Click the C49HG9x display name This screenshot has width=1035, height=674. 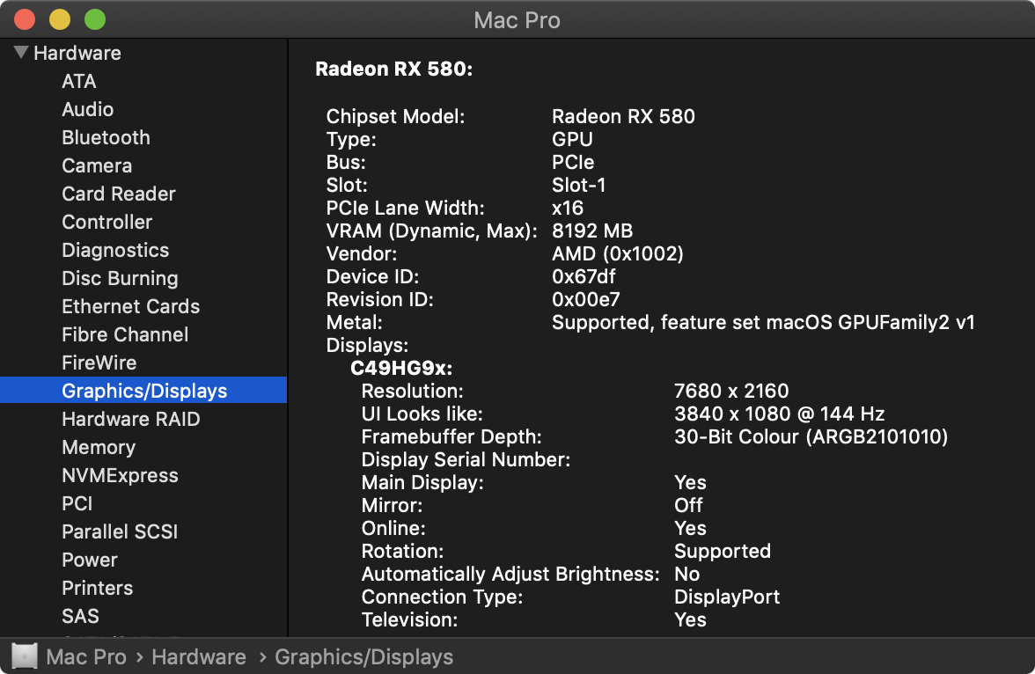click(401, 369)
